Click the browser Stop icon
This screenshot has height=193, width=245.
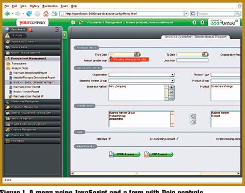37,13
